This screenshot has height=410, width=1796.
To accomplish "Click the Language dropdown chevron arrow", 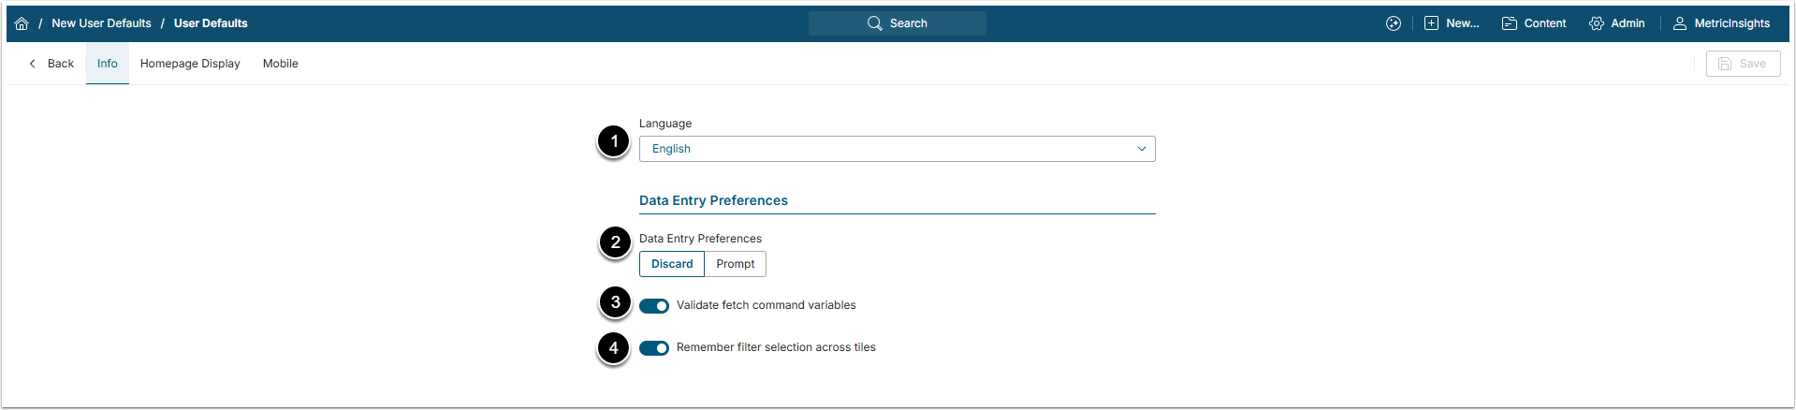I will [x=1142, y=149].
